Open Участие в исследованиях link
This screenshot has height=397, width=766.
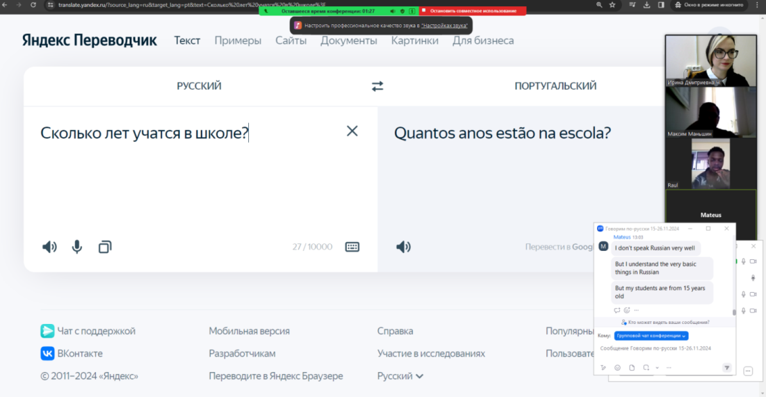click(x=431, y=353)
